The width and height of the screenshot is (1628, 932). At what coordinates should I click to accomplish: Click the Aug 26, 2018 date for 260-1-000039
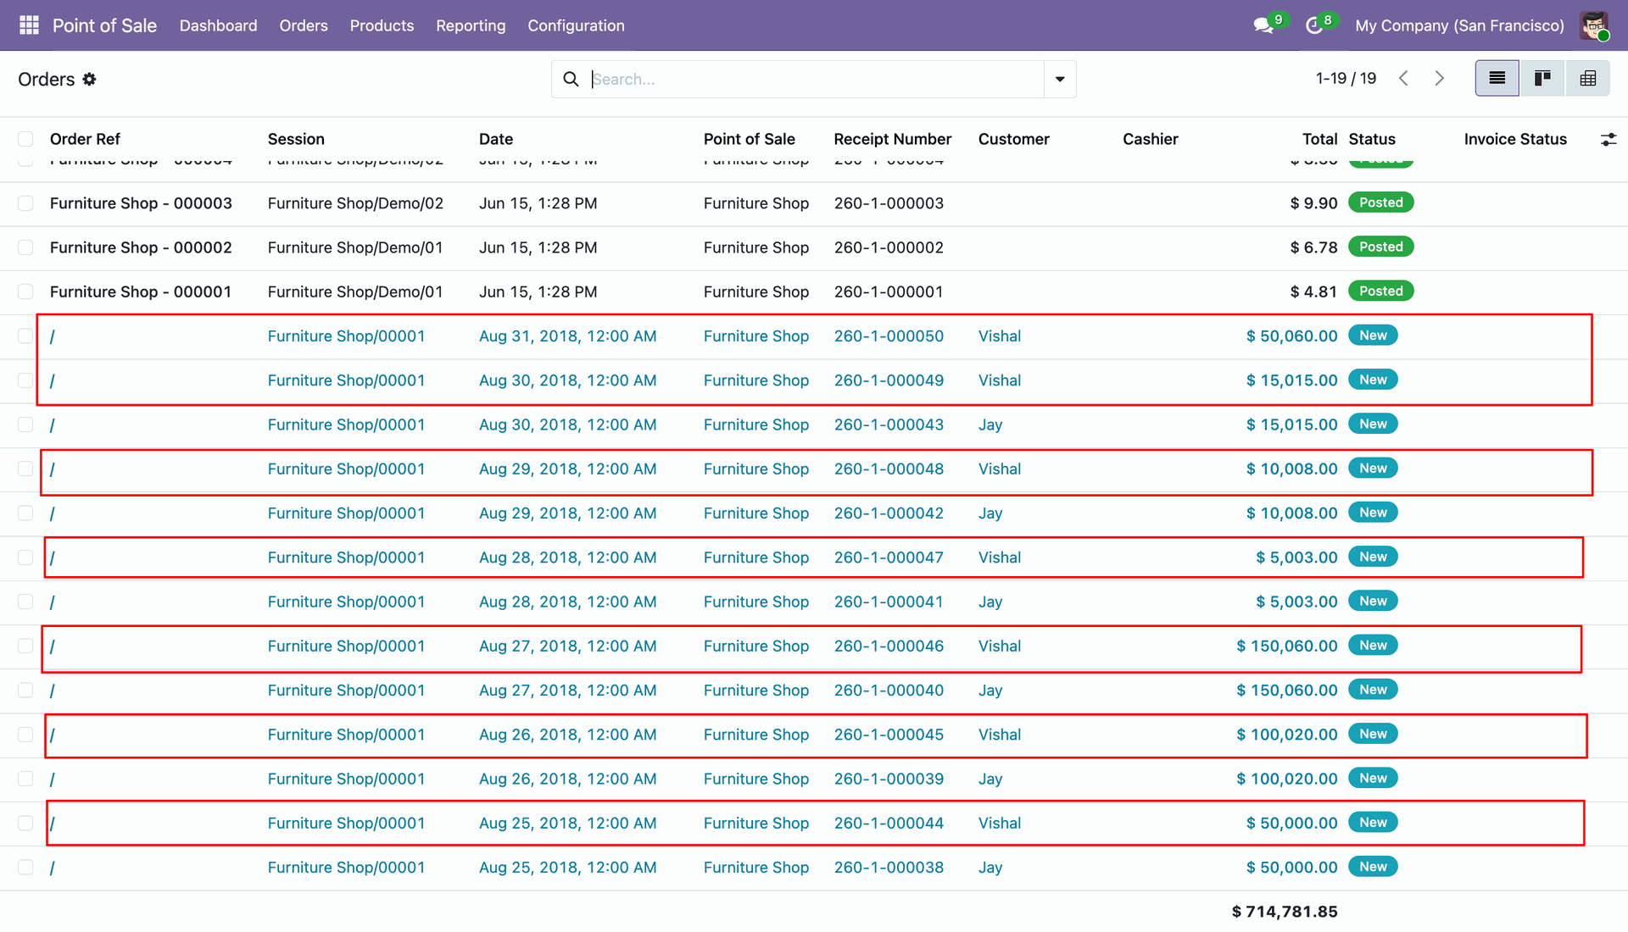pos(567,779)
